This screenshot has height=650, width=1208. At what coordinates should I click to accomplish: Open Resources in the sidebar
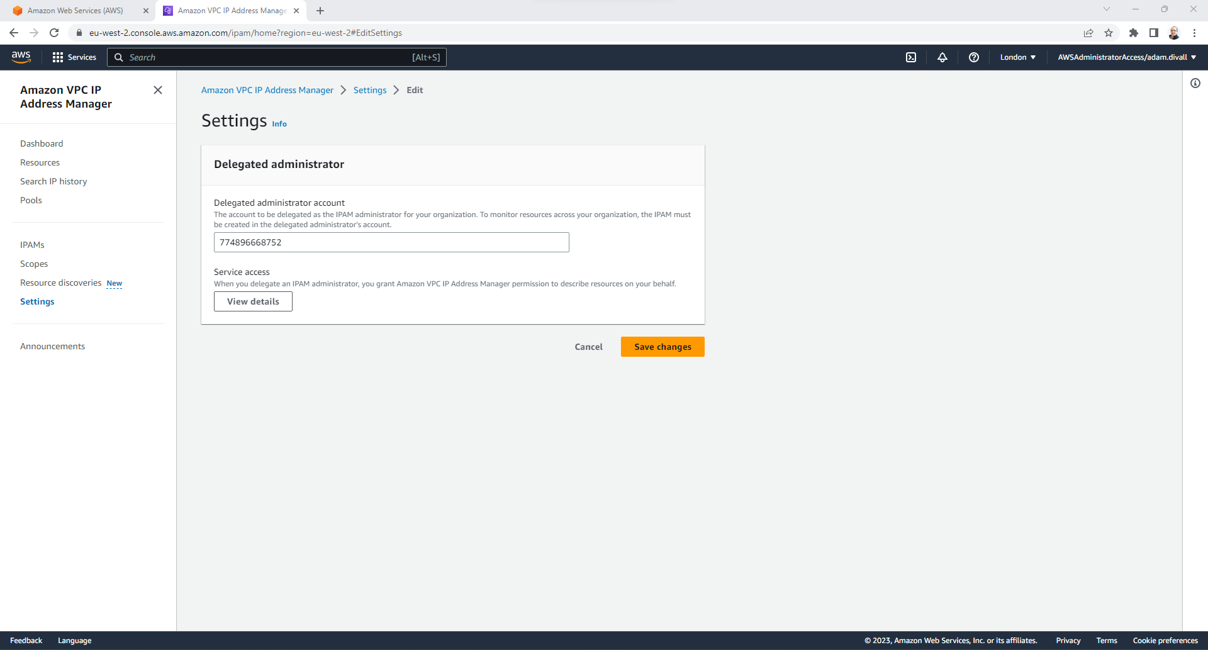click(40, 162)
